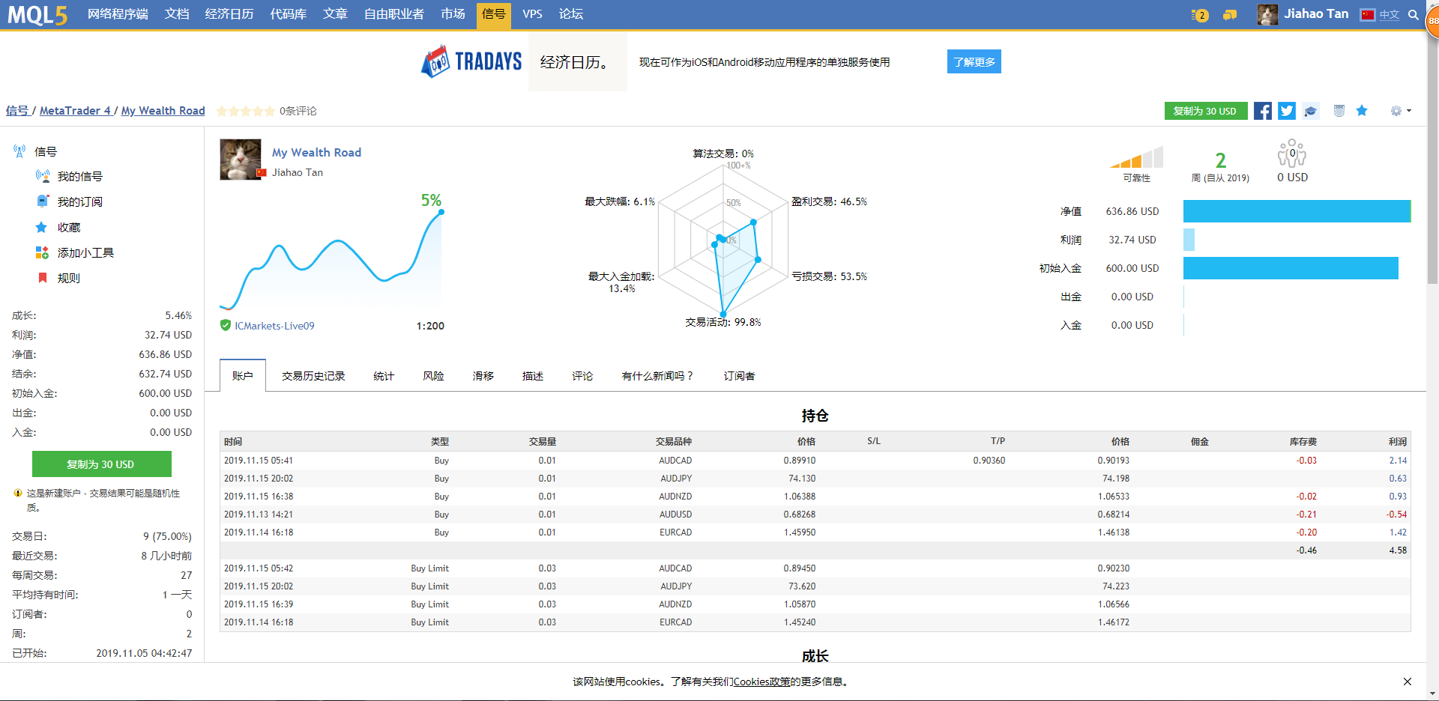Open notifications list with badge 2
The image size is (1439, 701).
point(1200,15)
